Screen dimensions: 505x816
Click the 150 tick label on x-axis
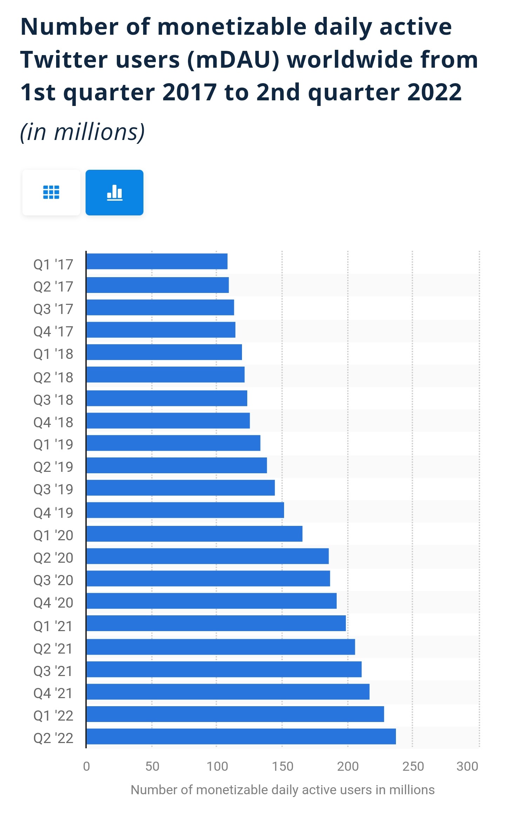pyautogui.click(x=283, y=766)
